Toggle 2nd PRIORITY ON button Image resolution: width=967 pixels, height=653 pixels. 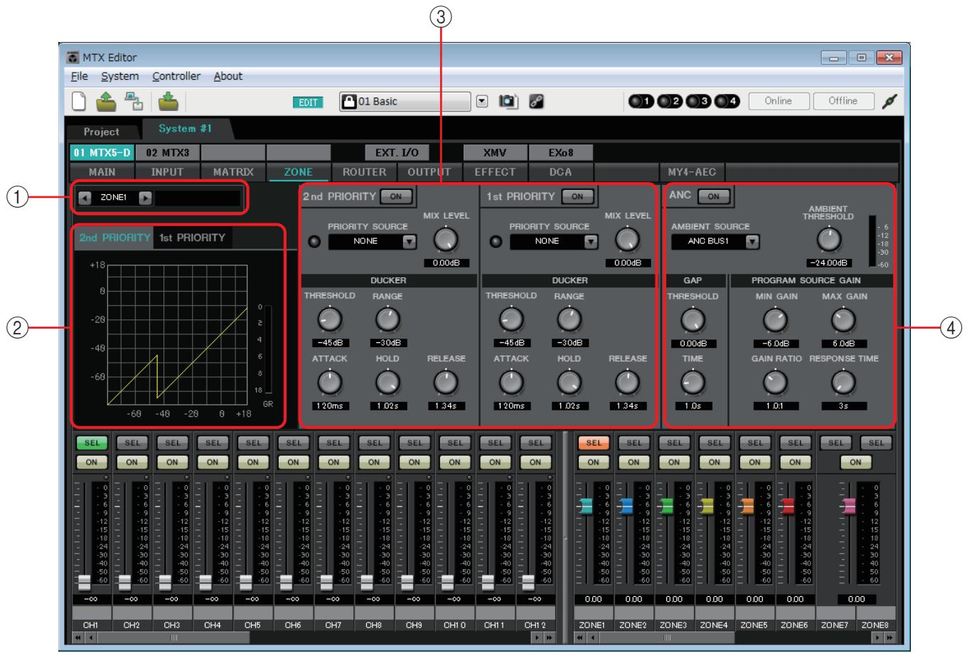click(396, 196)
